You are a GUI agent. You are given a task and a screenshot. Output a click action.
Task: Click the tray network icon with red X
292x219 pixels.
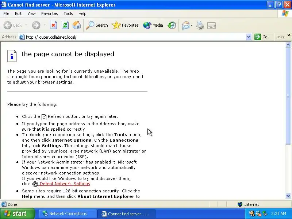pos(258,214)
